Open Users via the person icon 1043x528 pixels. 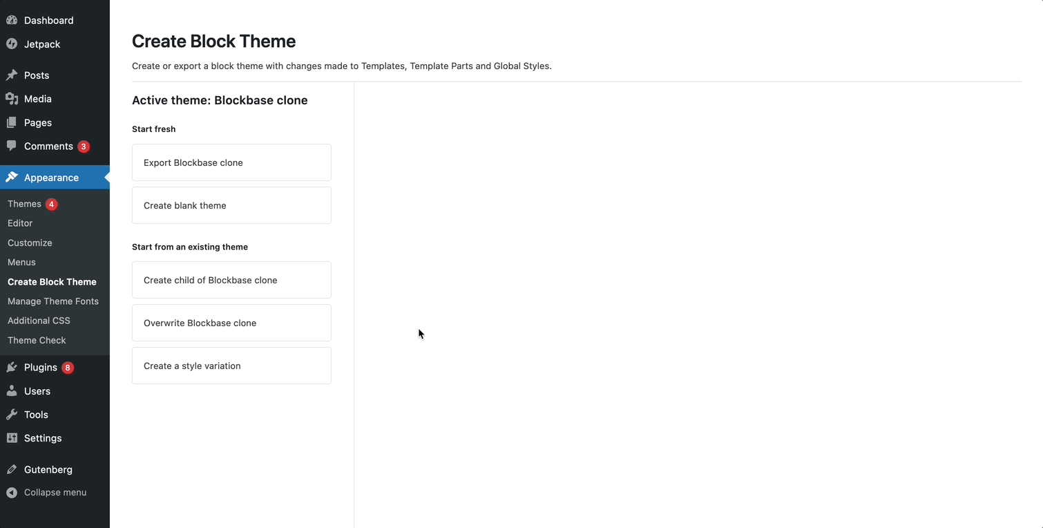(11, 390)
